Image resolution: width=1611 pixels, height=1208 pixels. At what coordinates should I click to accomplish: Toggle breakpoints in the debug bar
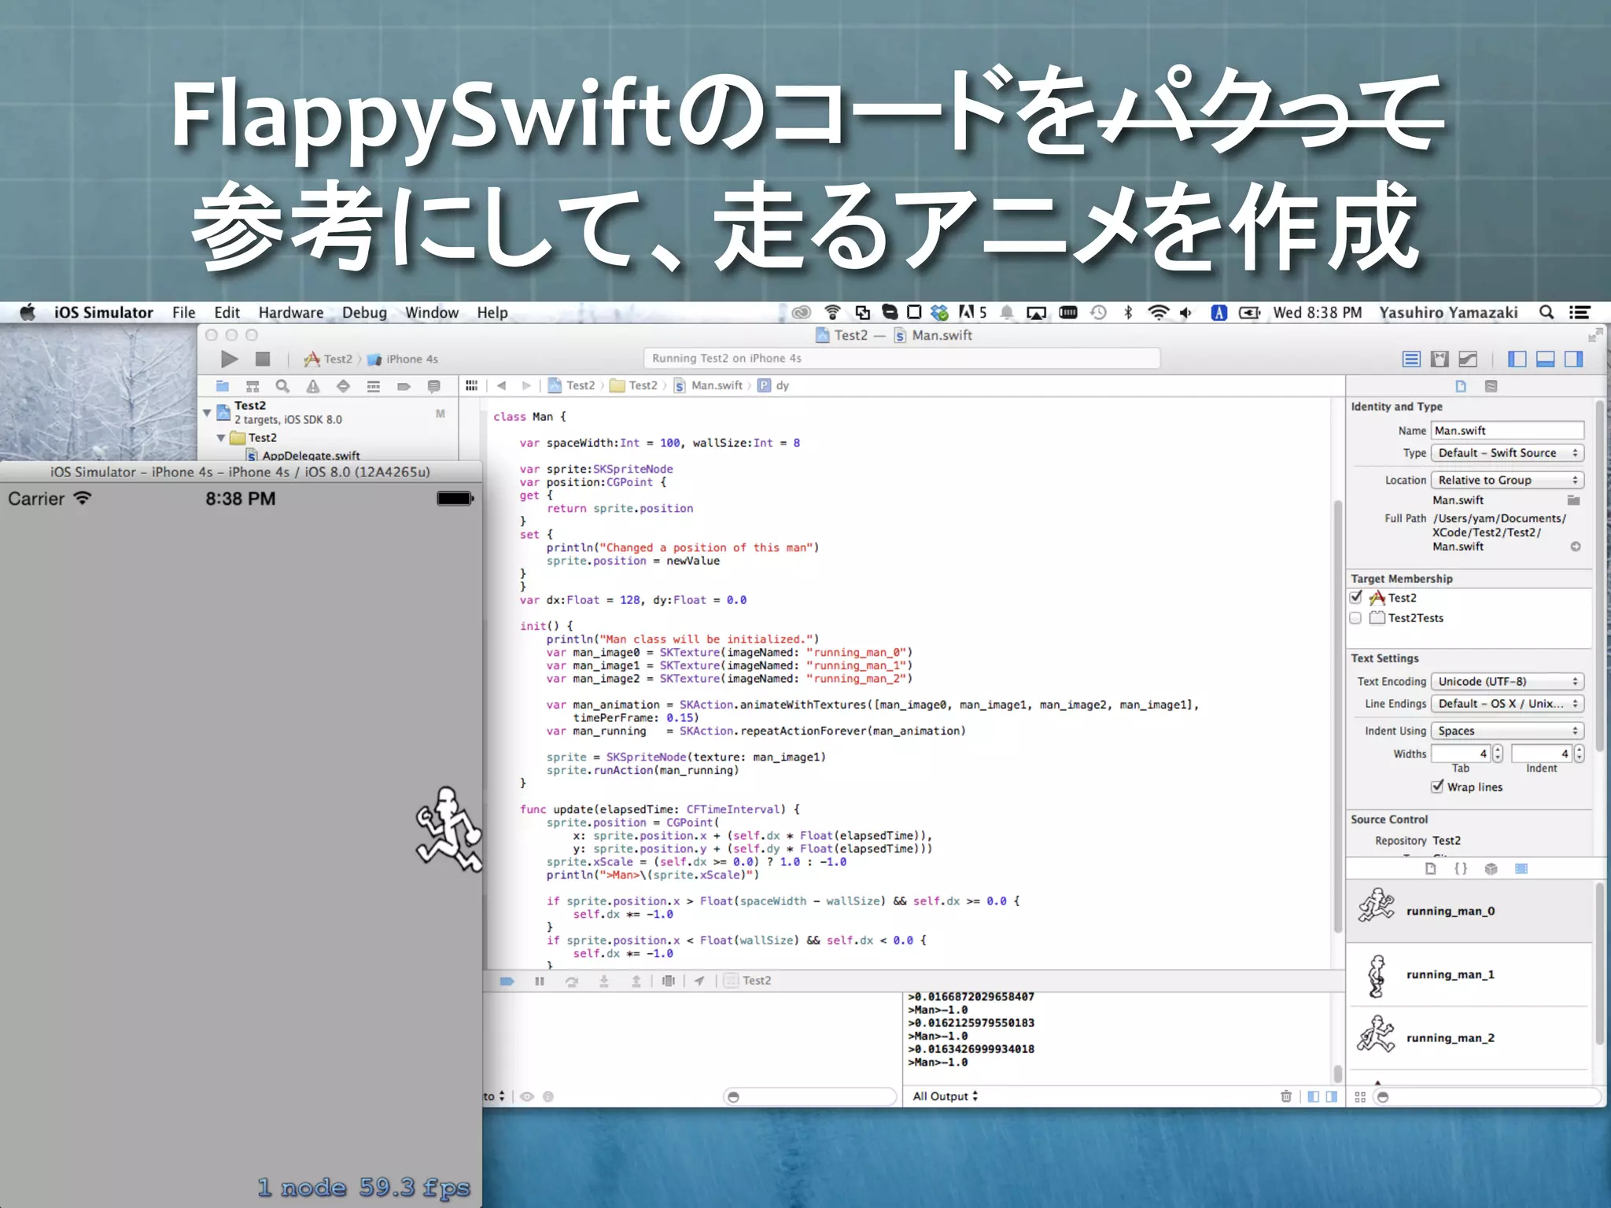tap(507, 981)
